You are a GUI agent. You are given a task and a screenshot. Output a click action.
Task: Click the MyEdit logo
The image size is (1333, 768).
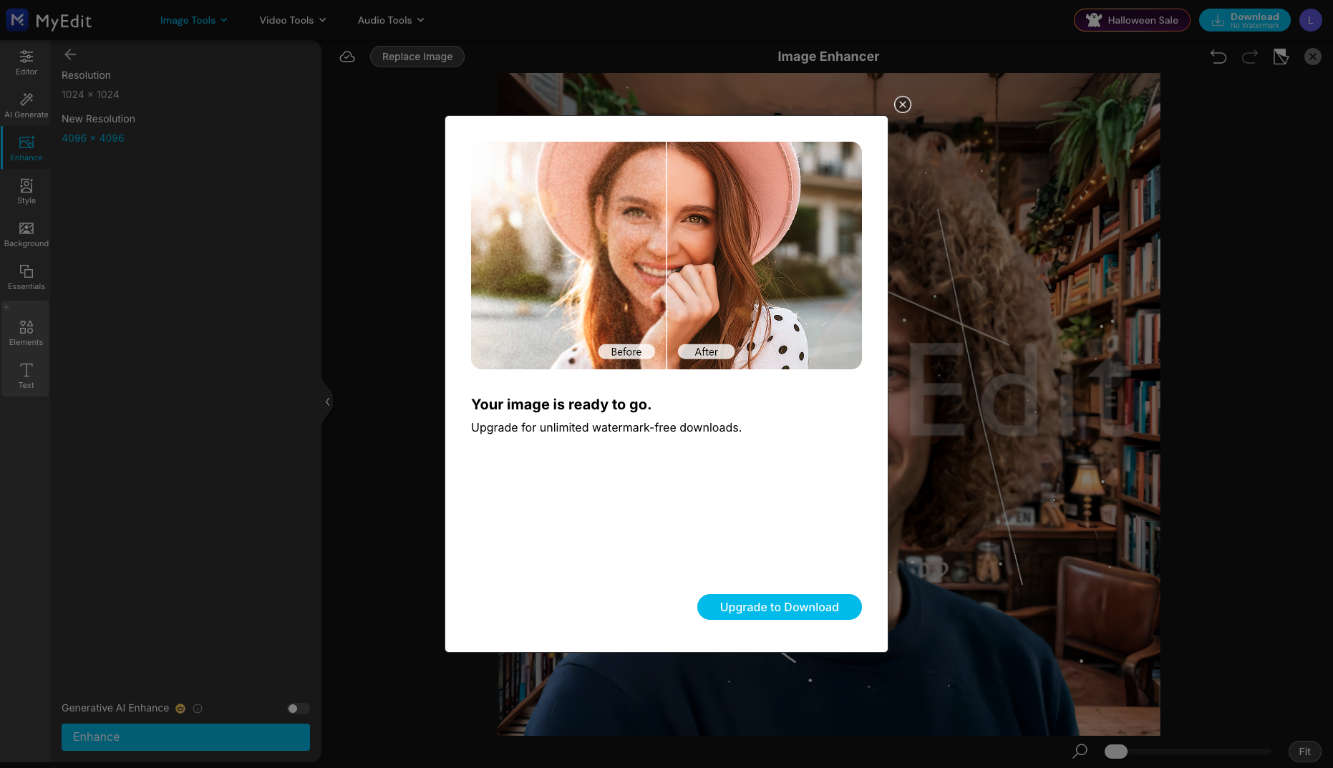pyautogui.click(x=49, y=20)
